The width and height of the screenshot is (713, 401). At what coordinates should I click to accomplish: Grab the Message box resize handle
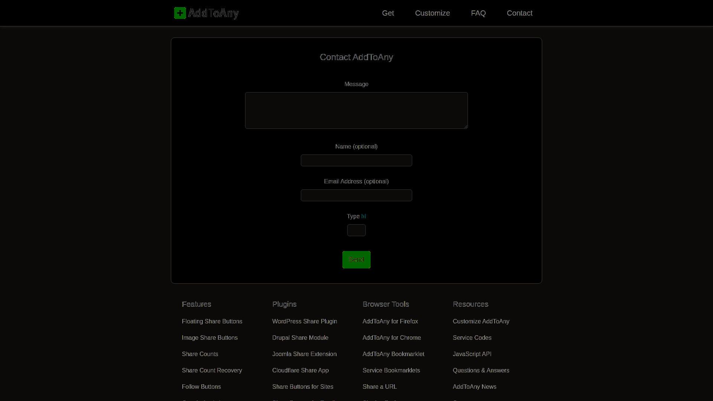[466, 127]
